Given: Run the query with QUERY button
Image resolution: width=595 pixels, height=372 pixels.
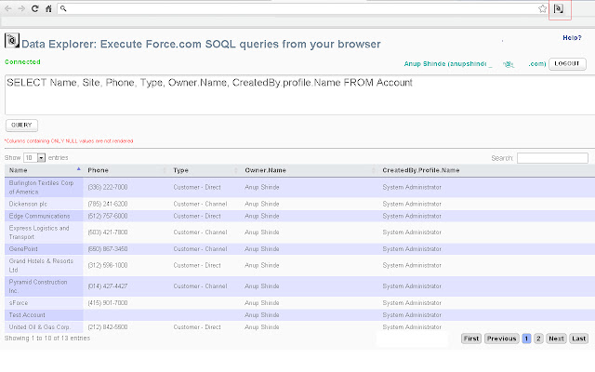Looking at the screenshot, I should pyautogui.click(x=21, y=125).
